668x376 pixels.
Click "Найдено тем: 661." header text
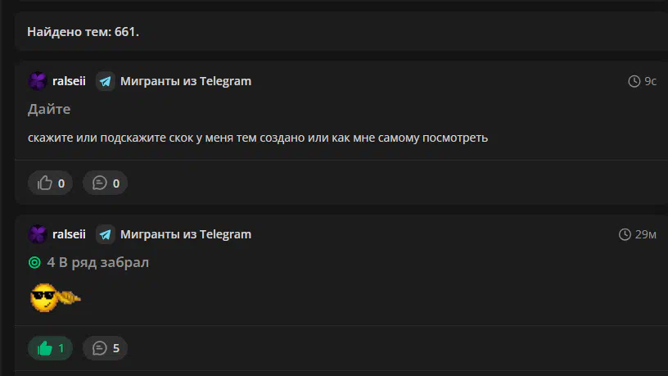coord(83,32)
